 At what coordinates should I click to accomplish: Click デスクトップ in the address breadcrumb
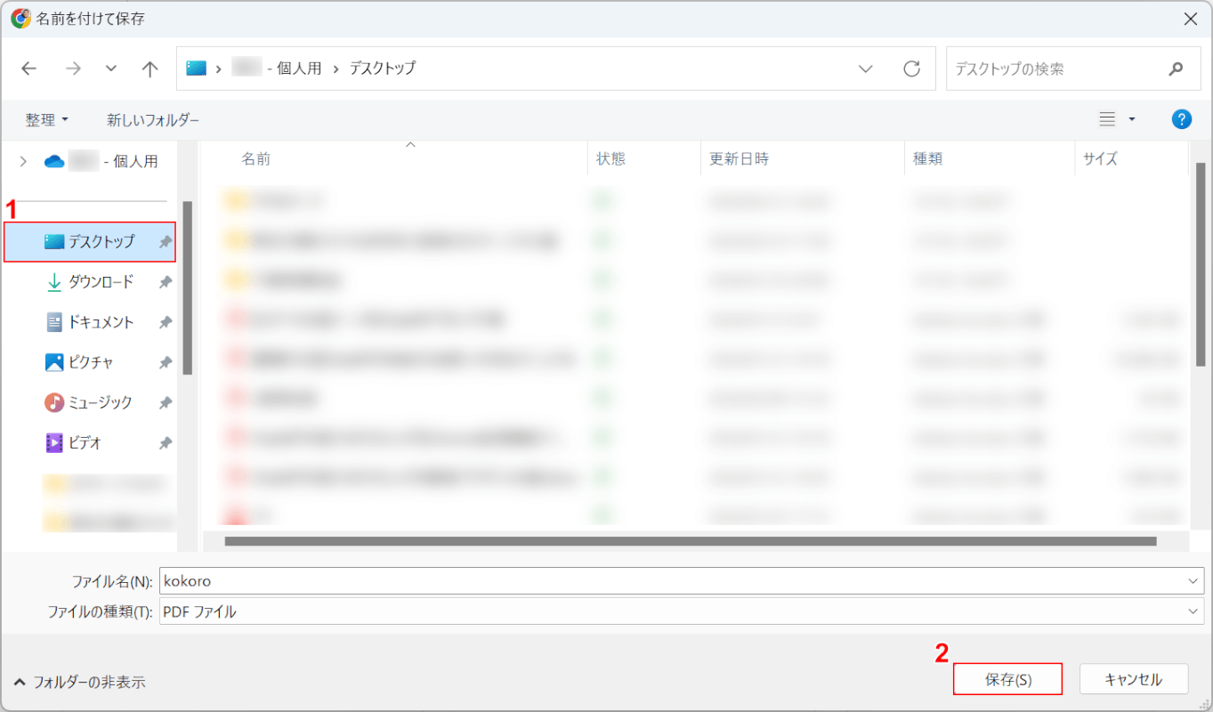pyautogui.click(x=382, y=68)
